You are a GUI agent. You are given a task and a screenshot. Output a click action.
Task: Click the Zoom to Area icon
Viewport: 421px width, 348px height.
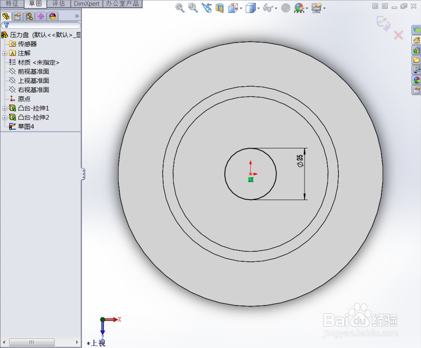193,8
